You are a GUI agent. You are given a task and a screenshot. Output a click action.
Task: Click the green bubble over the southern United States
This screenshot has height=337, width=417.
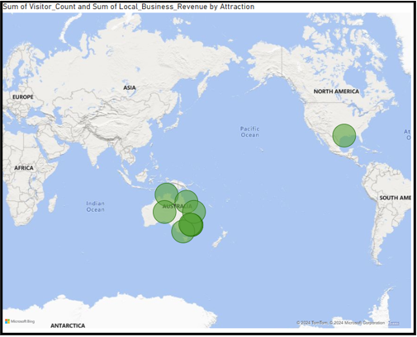point(344,135)
